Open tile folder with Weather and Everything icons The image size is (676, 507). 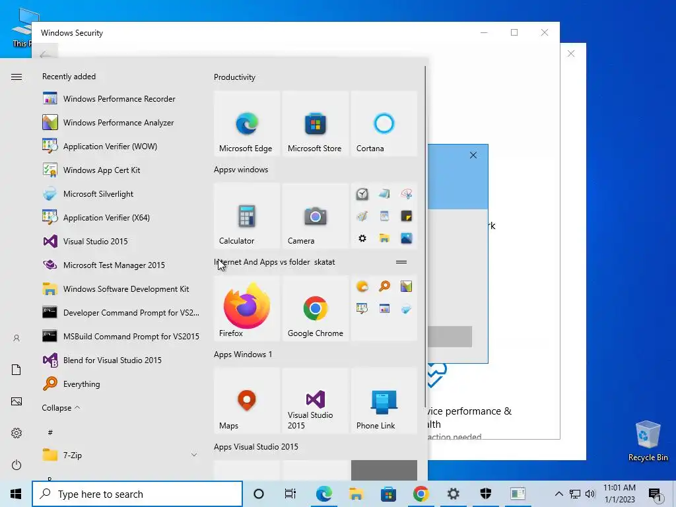[x=384, y=308]
